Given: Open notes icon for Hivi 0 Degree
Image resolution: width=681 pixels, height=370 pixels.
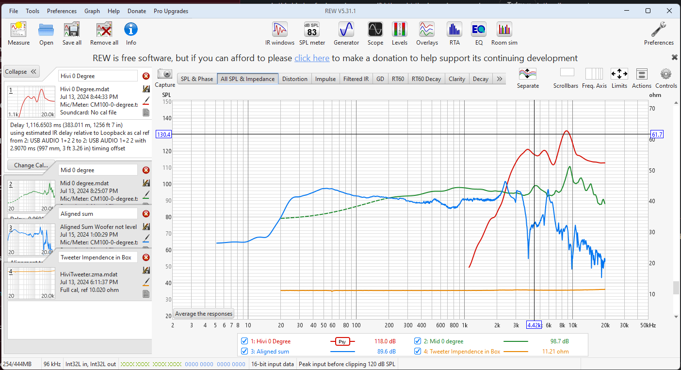Looking at the screenshot, I should coord(146,113).
